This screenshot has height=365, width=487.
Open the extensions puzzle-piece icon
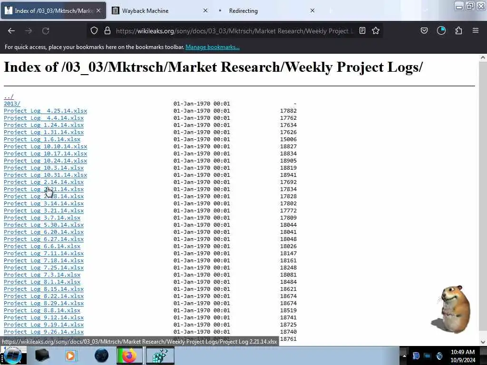click(x=459, y=31)
